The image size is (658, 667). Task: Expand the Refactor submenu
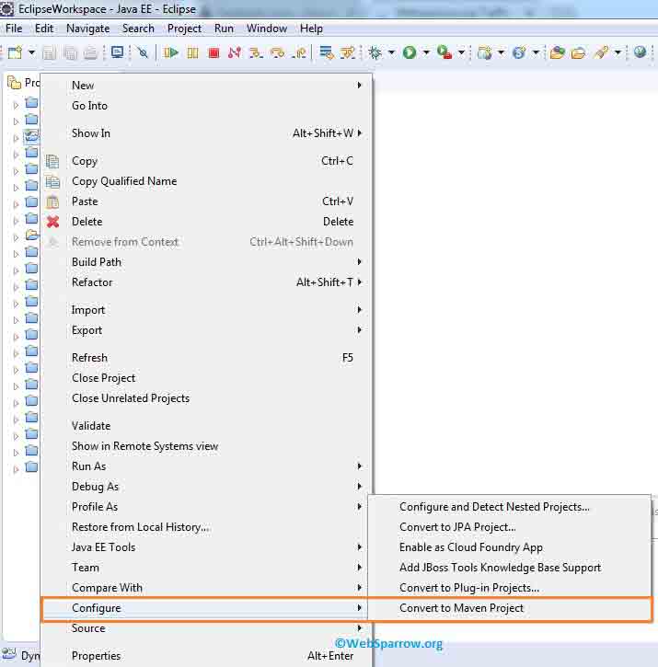tap(206, 282)
